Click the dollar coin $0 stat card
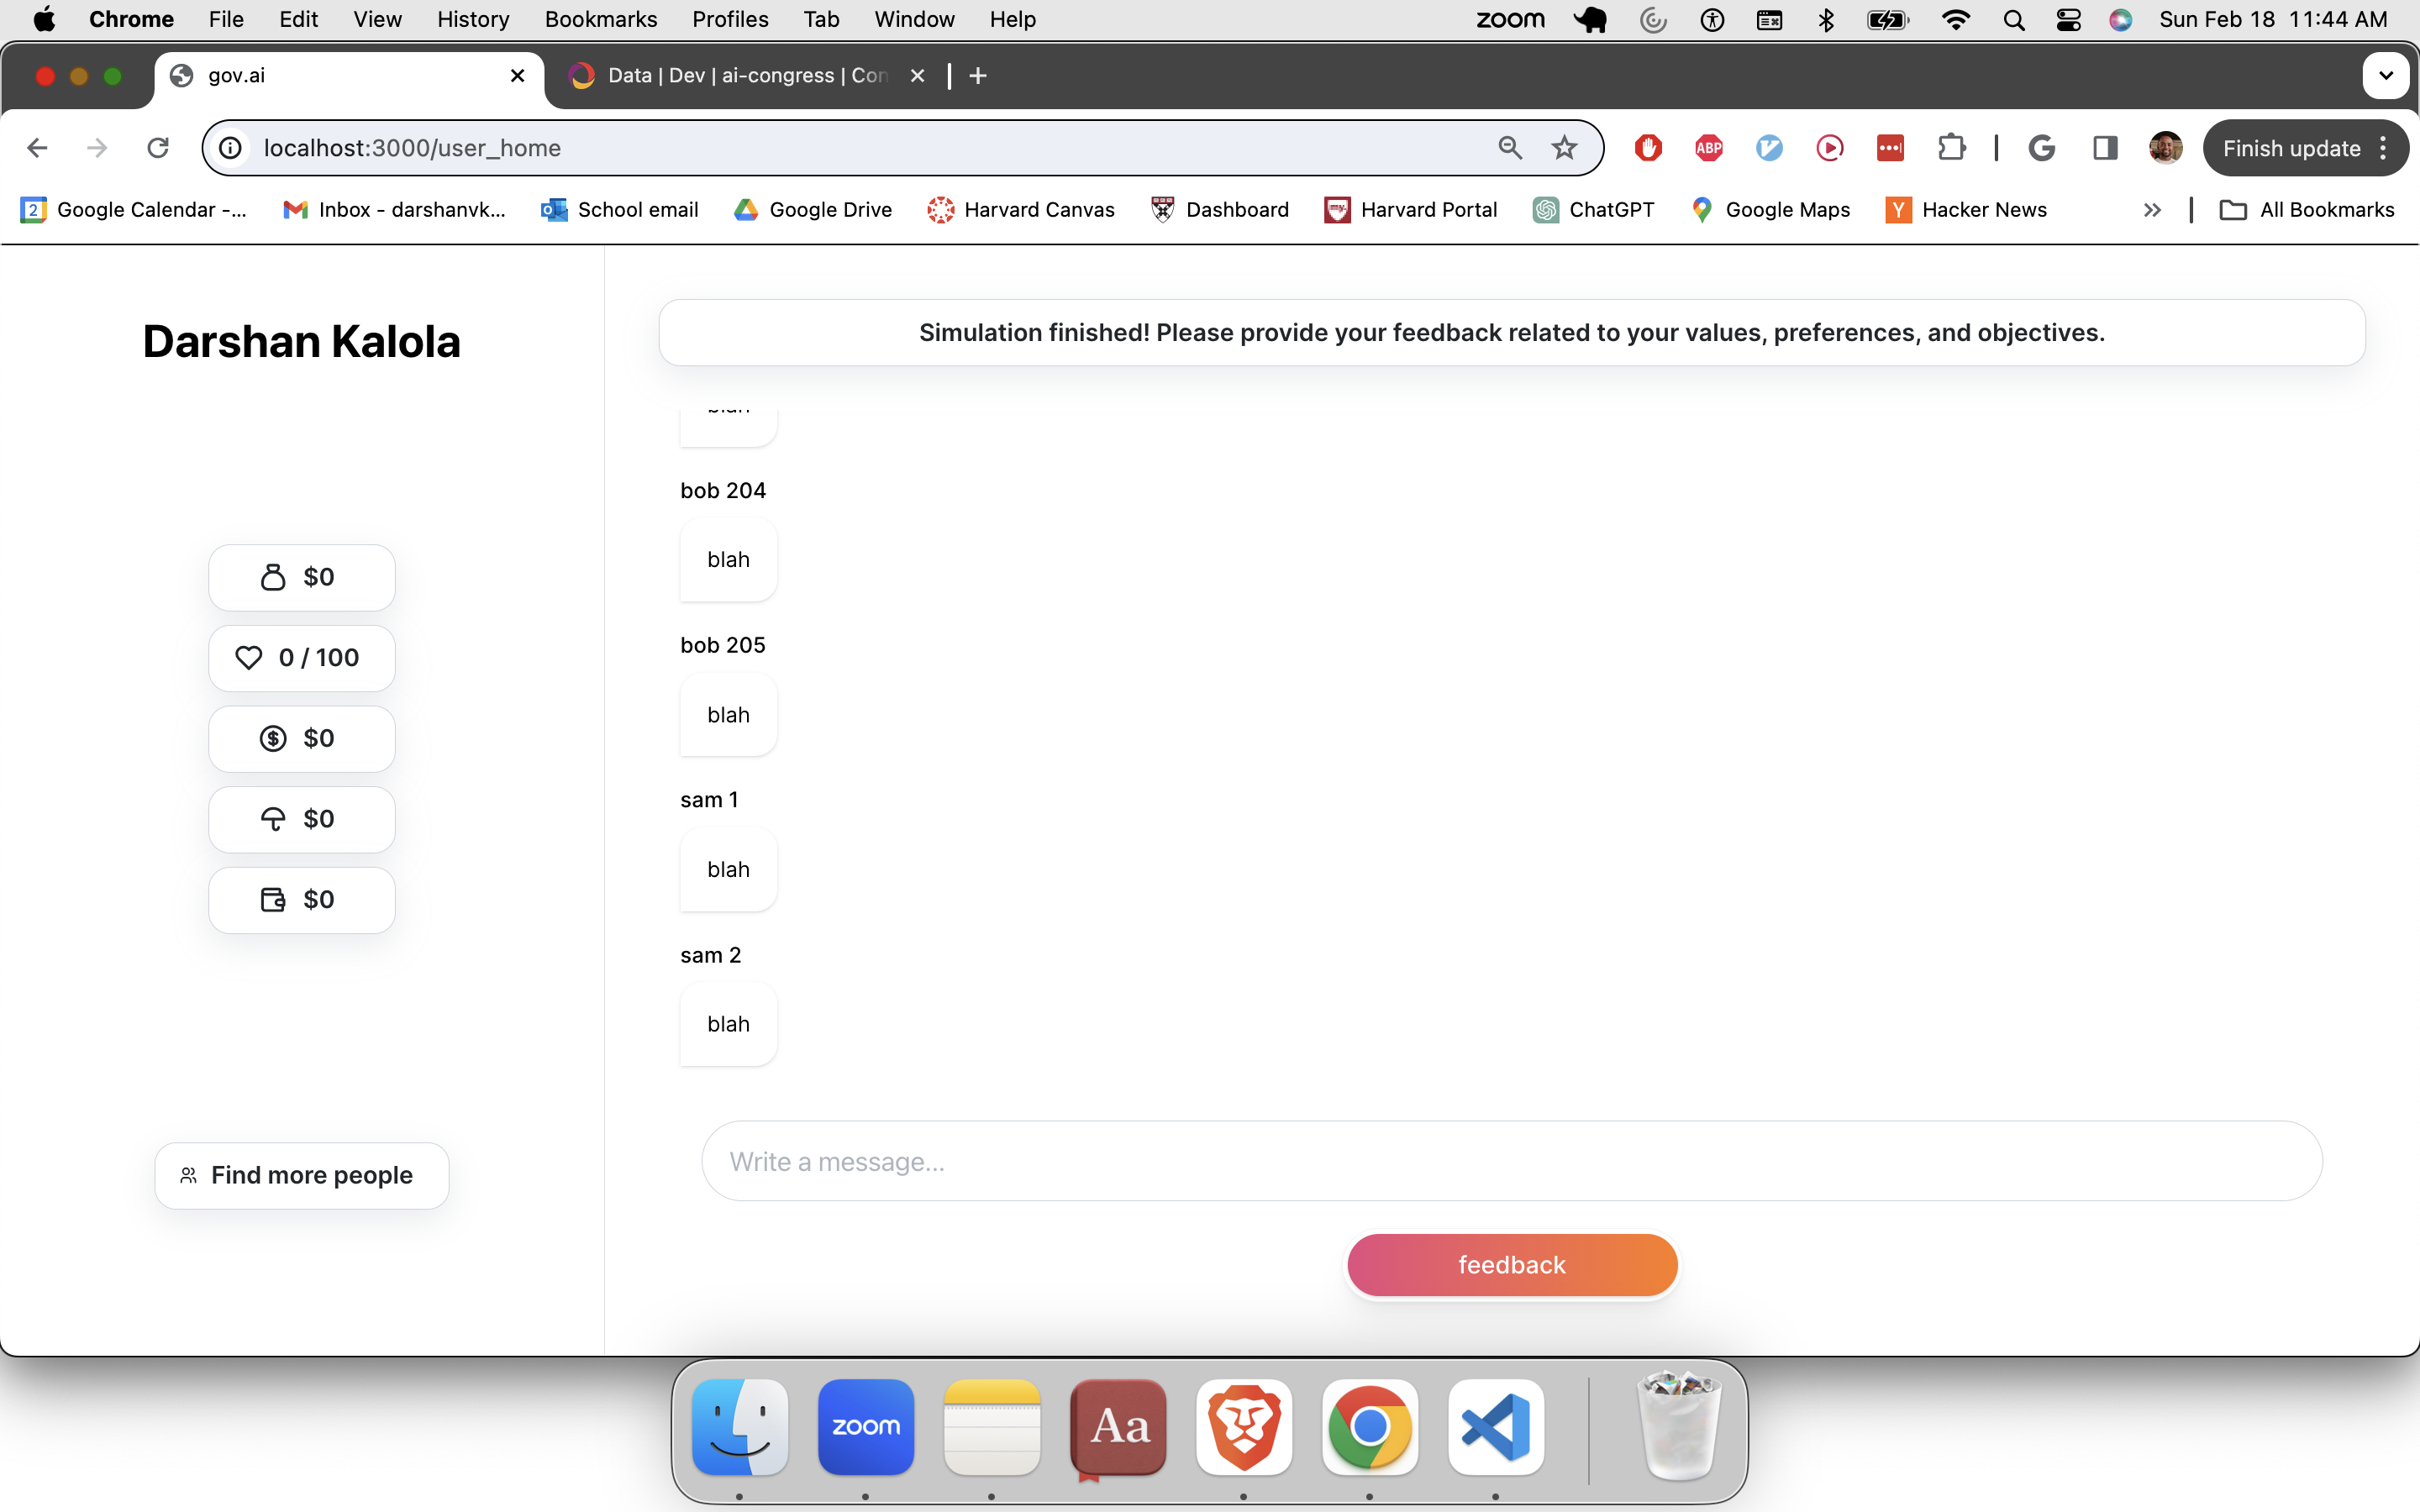Screen dimensions: 2420x1512 click(x=301, y=738)
